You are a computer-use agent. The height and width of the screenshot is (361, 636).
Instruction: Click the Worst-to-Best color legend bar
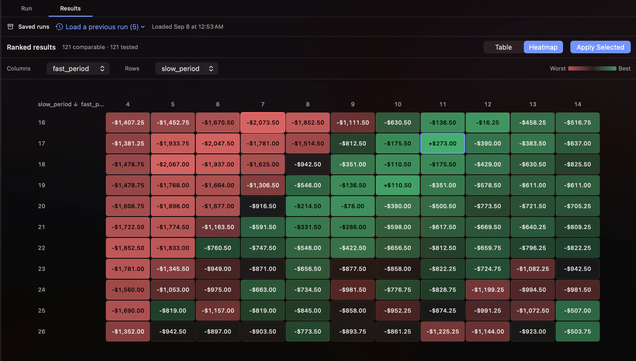[x=592, y=68]
